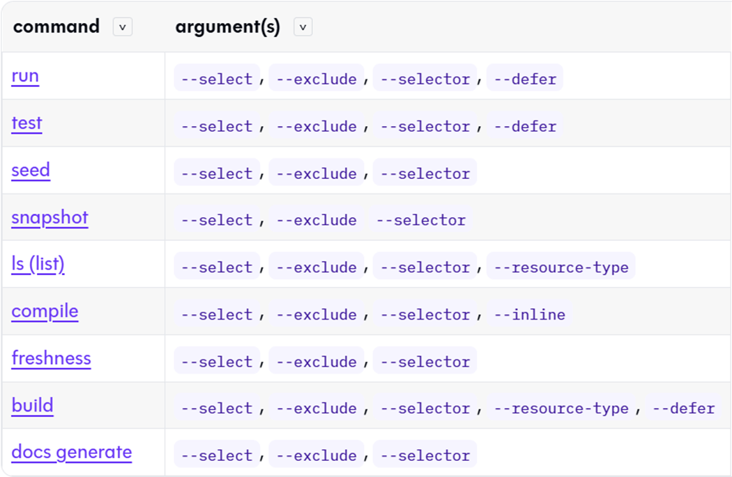Screen dimensions: 732x477
Task: Open the run command link
Action: pos(25,76)
